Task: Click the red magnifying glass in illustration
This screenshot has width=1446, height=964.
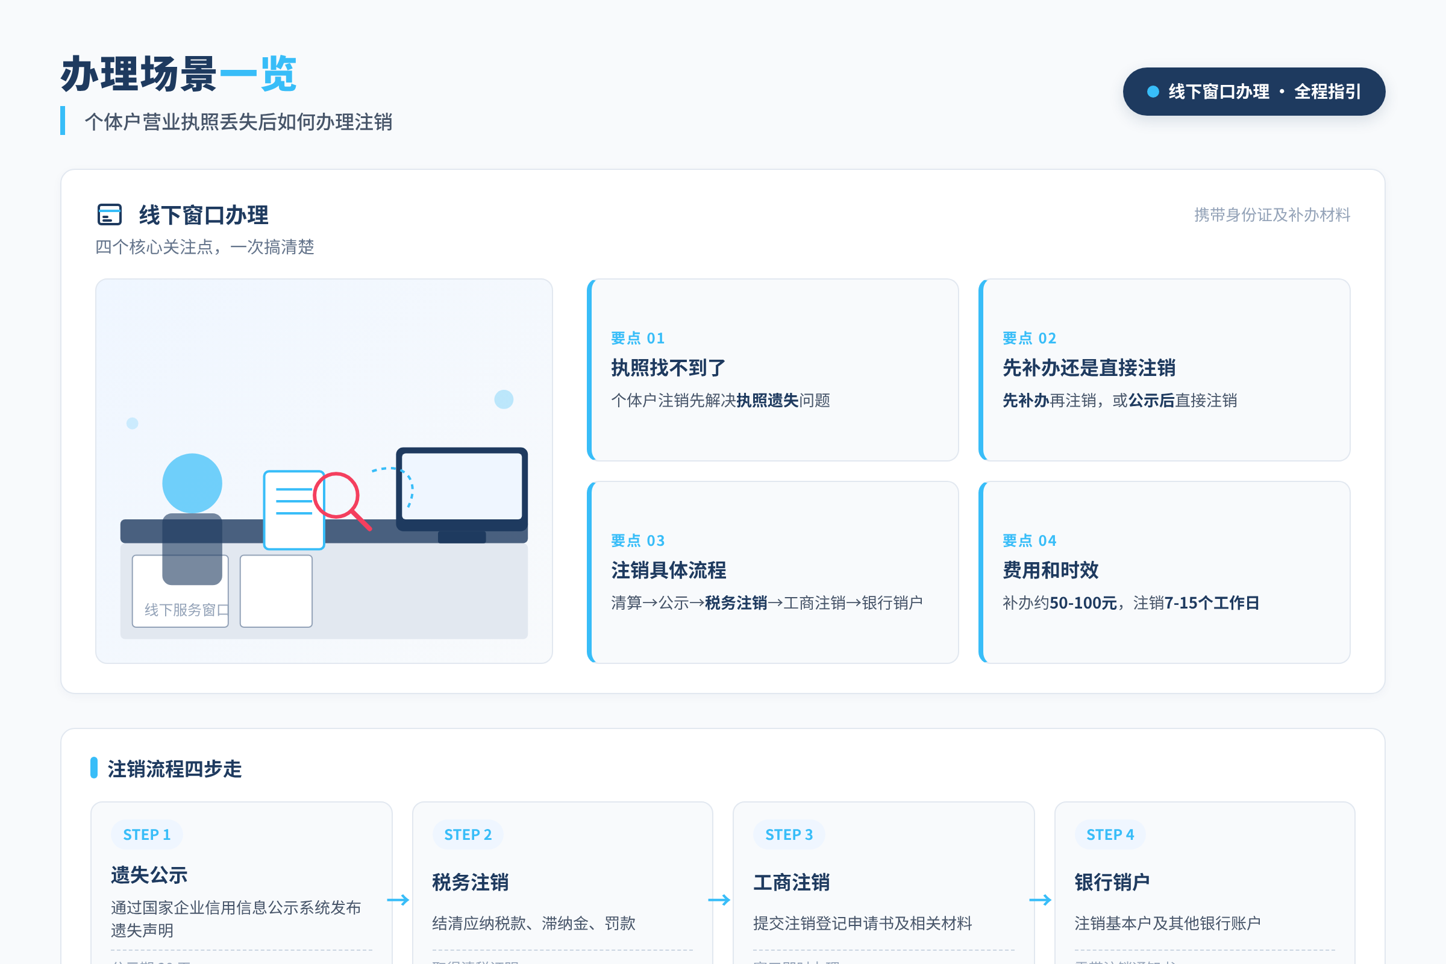Action: tap(342, 501)
